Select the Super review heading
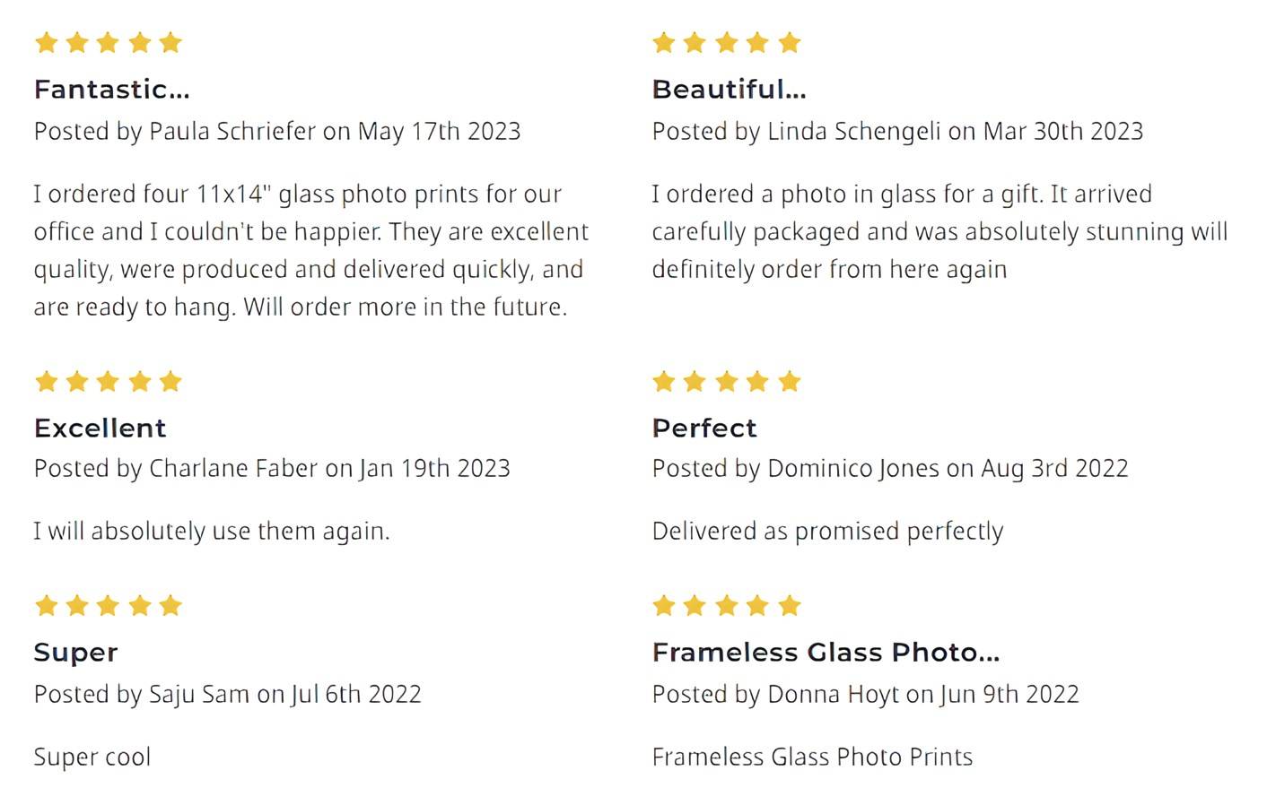The width and height of the screenshot is (1267, 805). tap(76, 653)
